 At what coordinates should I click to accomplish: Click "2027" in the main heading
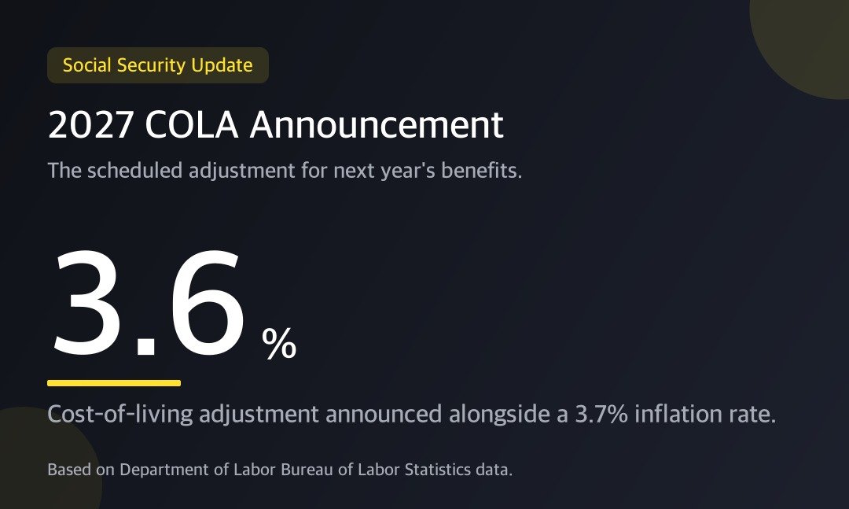click(x=90, y=125)
